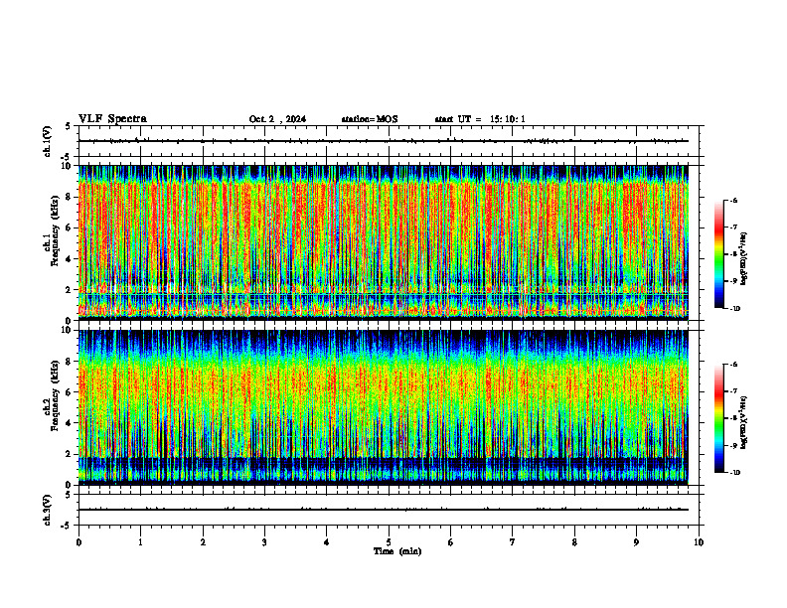This screenshot has width=787, height=608.
Task: Click the "ch.3(V)" waveform axis label
Action: coord(48,510)
